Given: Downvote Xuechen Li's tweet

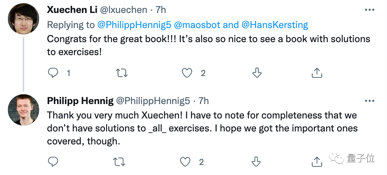Looking at the screenshot, I should (257, 73).
